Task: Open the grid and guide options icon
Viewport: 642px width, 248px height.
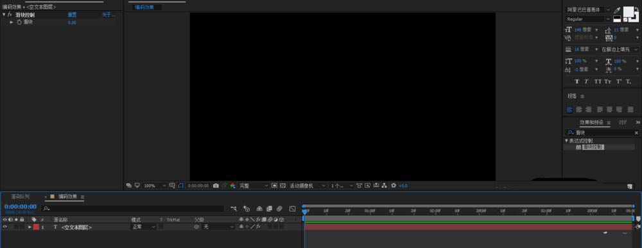Action: (172, 185)
